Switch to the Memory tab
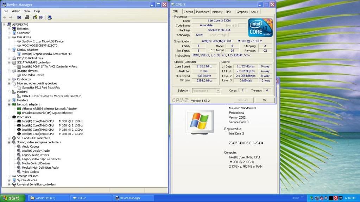Viewport: 360px width, 202px height. pyautogui.click(x=217, y=12)
